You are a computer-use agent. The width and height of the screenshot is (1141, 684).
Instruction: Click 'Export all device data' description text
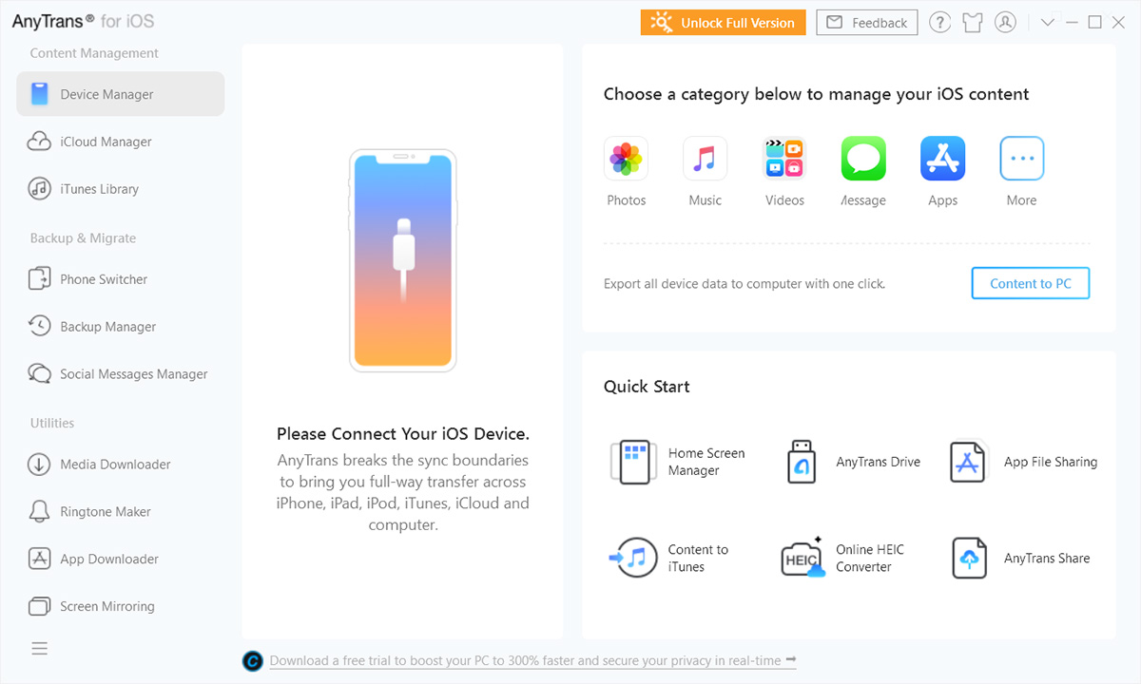745,284
